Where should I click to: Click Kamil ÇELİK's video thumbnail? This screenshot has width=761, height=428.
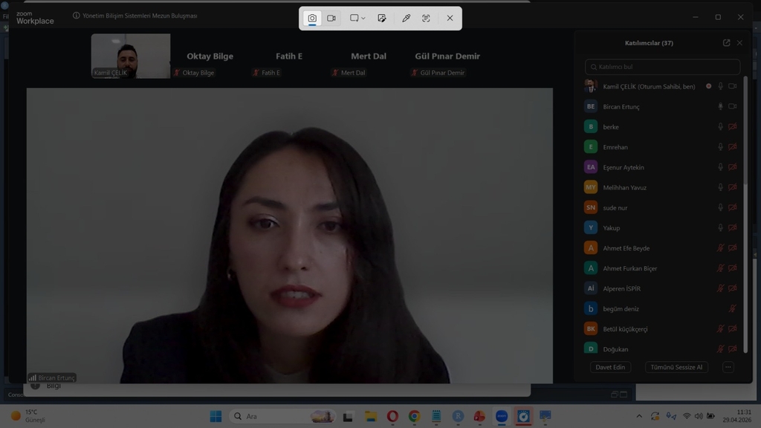click(x=131, y=56)
